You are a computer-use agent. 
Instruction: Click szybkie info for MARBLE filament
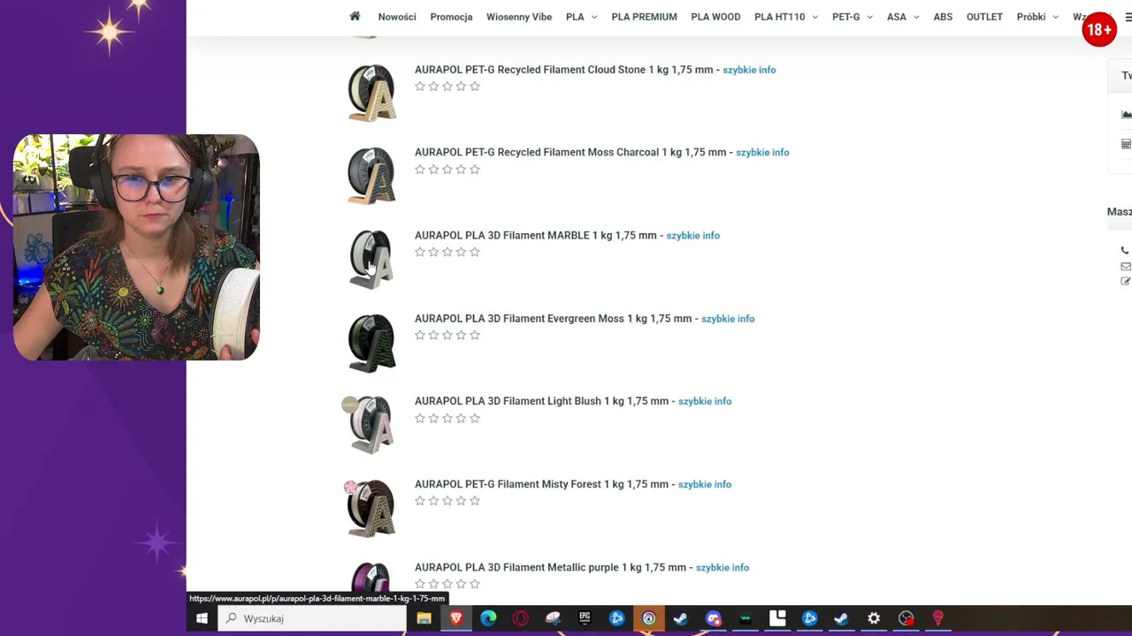point(692,236)
